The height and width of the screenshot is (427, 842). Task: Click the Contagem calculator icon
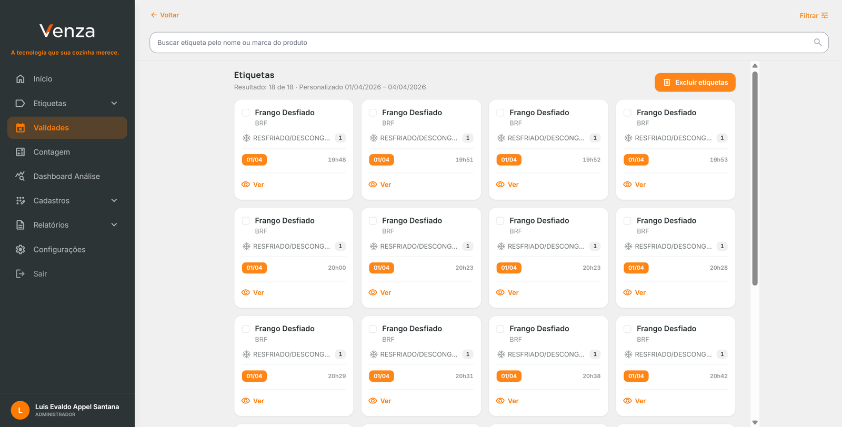click(21, 152)
